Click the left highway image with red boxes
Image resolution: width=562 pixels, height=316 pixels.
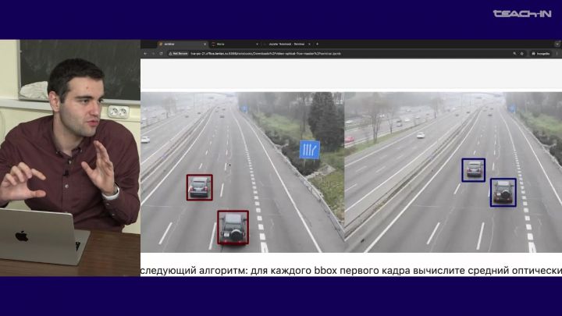242,172
